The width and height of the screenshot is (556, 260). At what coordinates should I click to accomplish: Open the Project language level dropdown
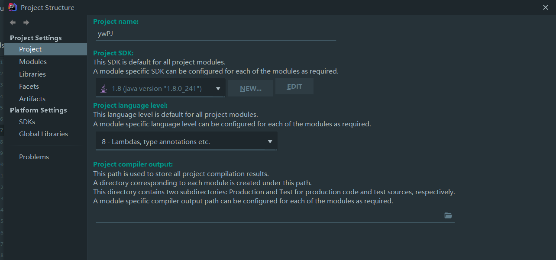tap(186, 141)
